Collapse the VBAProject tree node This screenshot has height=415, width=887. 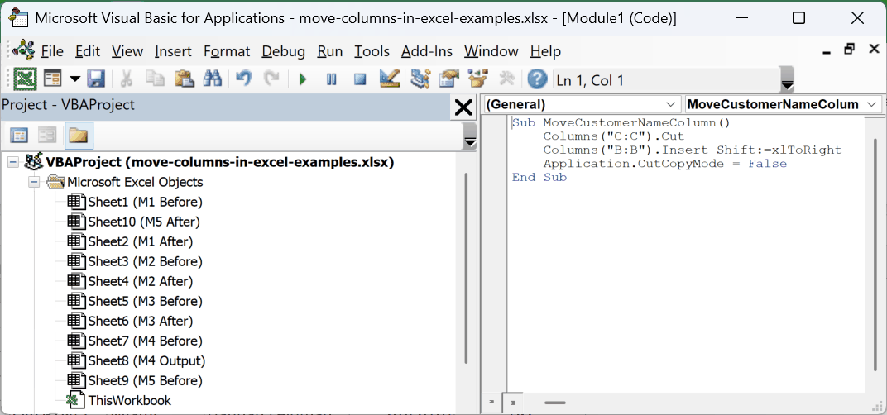12,163
